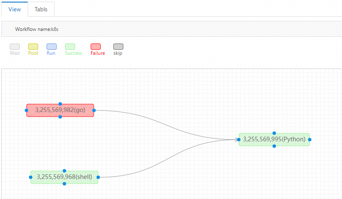Screen dimensions: 342x199
Task: Click the top connector dot of go node
Action: click(60, 104)
